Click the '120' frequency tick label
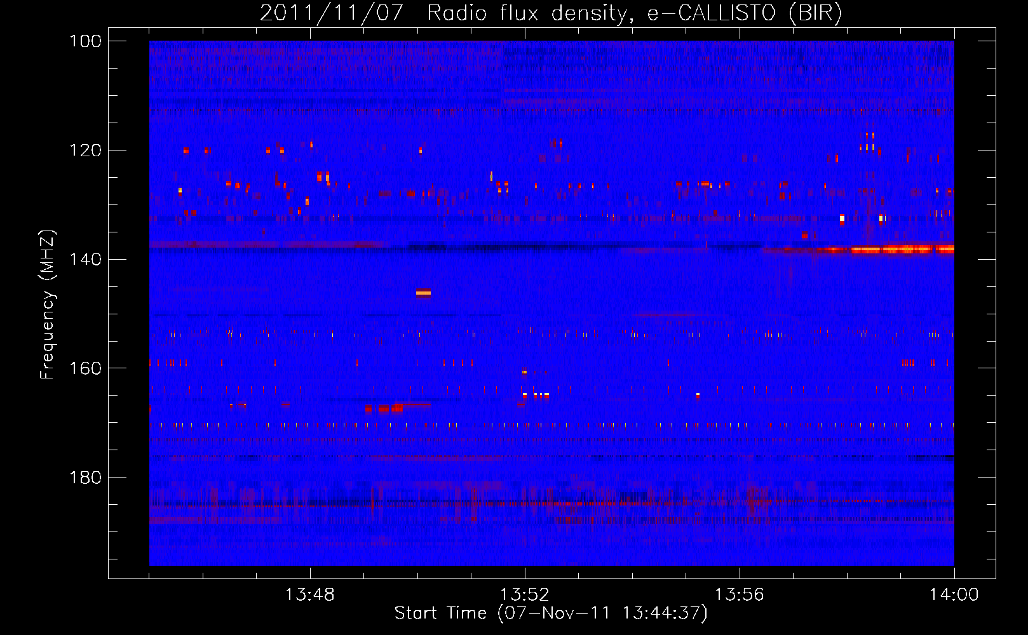Viewport: 1028px width, 635px height. (x=85, y=150)
